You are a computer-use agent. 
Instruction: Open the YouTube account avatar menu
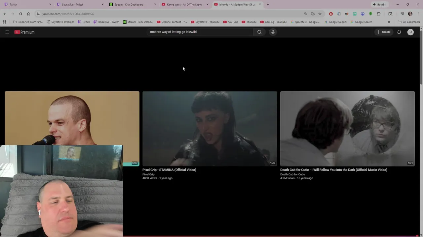pos(410,32)
